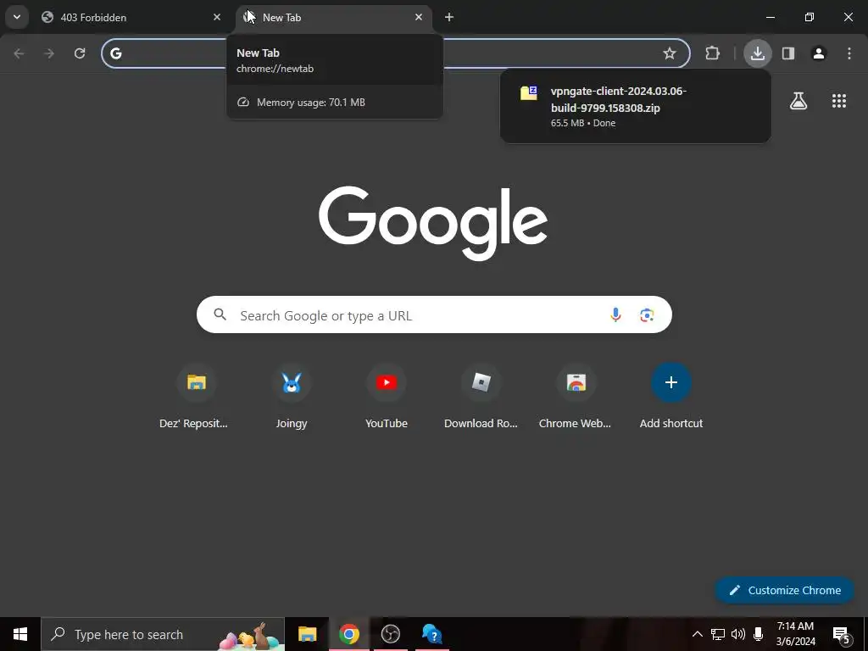Open the Dez' Repository shortcut
Viewport: 868px width, 651px height.
point(196,397)
